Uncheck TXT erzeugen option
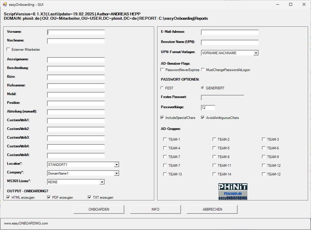 [89, 197]
